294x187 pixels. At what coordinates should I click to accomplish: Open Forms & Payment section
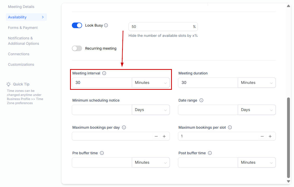point(23,28)
